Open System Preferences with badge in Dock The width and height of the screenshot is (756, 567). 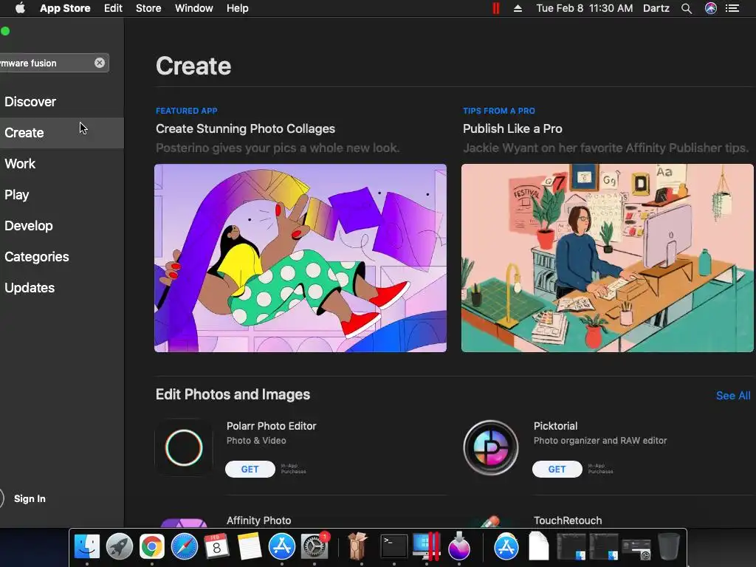click(315, 547)
